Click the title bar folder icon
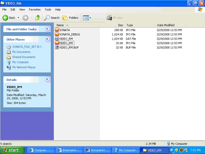 pos(2,3)
